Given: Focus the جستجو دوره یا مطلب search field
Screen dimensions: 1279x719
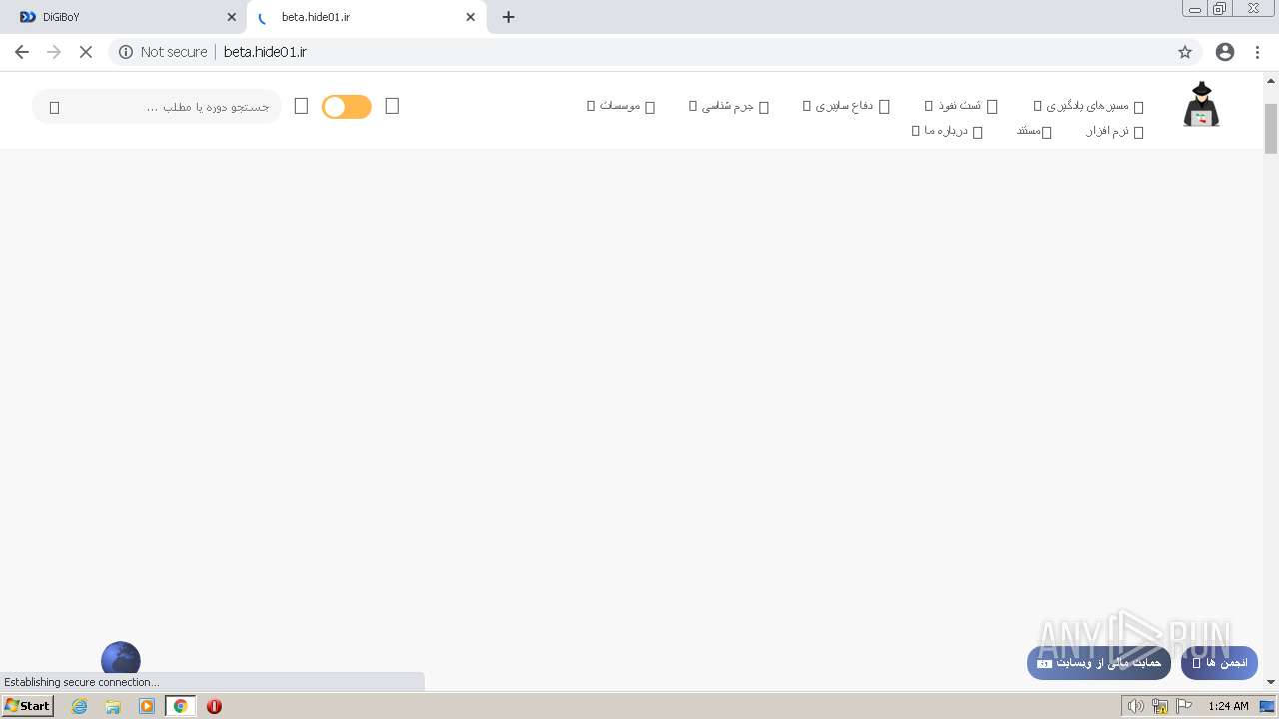Looking at the screenshot, I should click(157, 107).
